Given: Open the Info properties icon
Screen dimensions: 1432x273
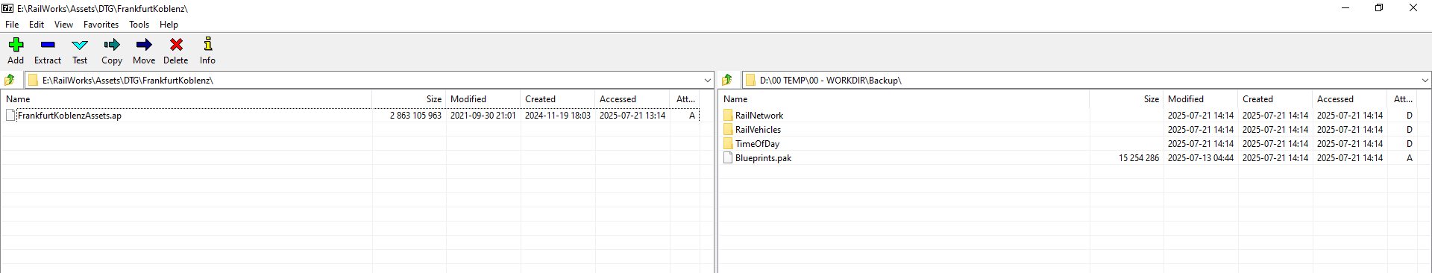Looking at the screenshot, I should point(208,45).
